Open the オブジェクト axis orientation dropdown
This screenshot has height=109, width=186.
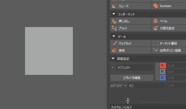point(135,67)
